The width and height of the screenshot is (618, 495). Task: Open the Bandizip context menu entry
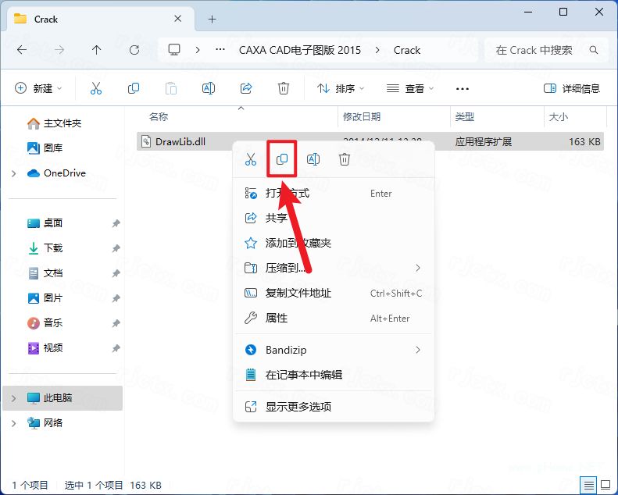(x=334, y=350)
